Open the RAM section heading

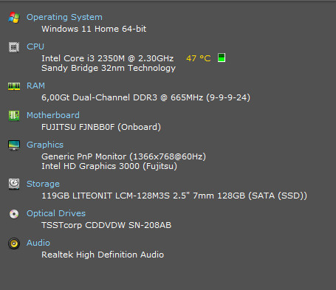tap(35, 86)
